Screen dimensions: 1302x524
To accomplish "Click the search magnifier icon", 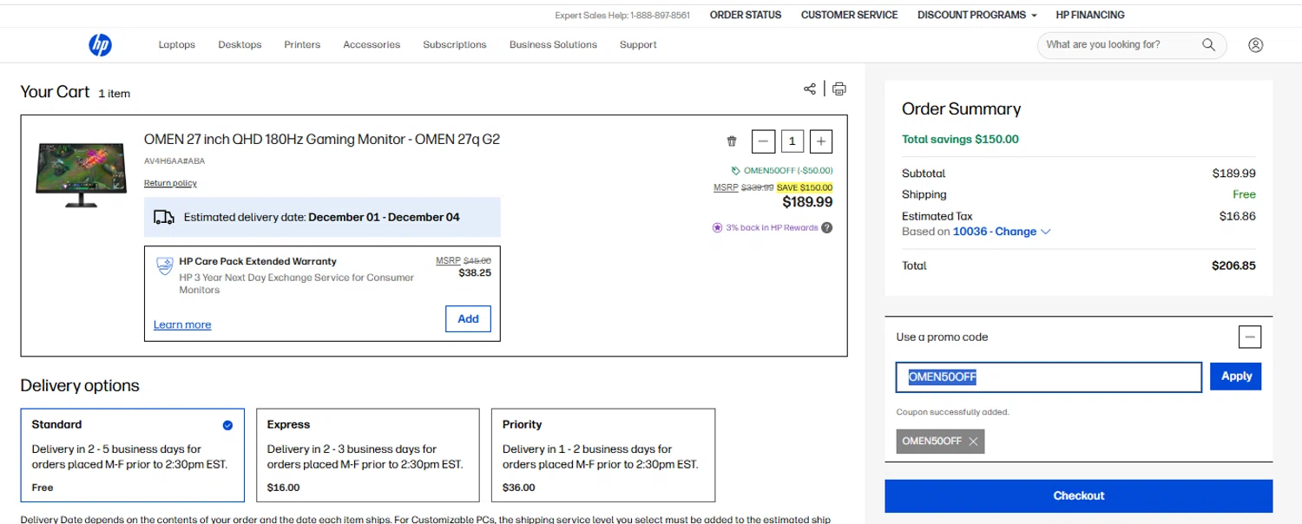I will [x=1208, y=45].
